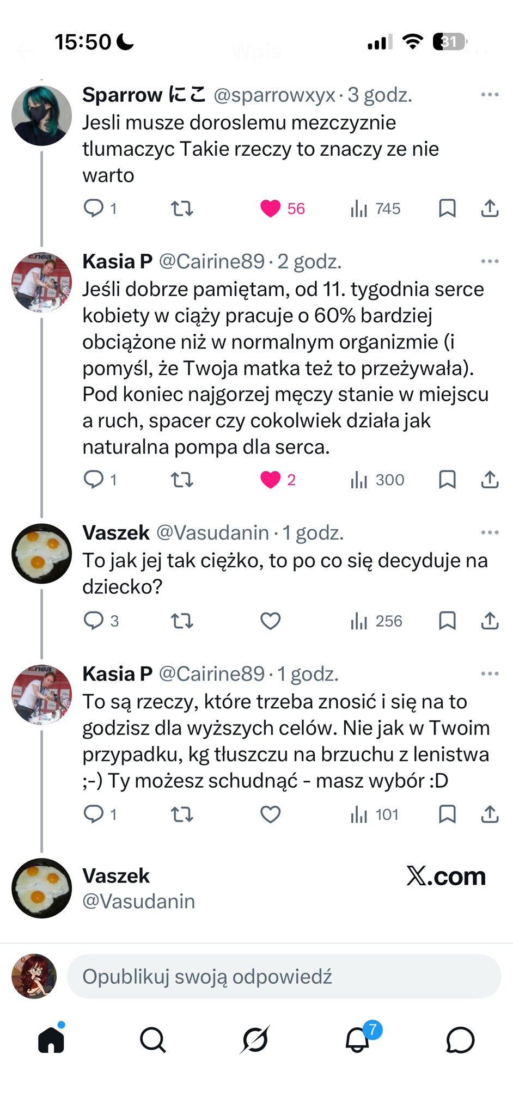Repost Kasia P's reply about the 11th week
This screenshot has height=1115, width=513.
[x=182, y=480]
